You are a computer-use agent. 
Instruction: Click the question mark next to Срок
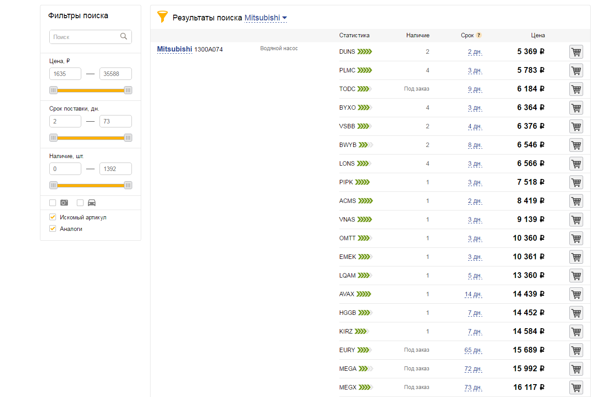pos(479,36)
